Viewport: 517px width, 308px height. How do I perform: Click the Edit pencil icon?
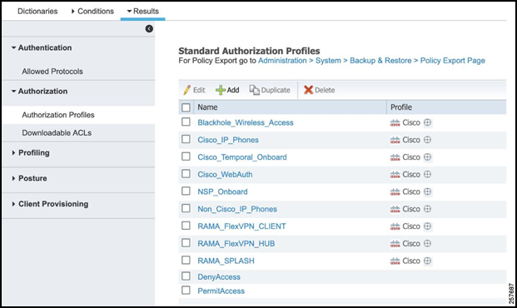point(187,90)
